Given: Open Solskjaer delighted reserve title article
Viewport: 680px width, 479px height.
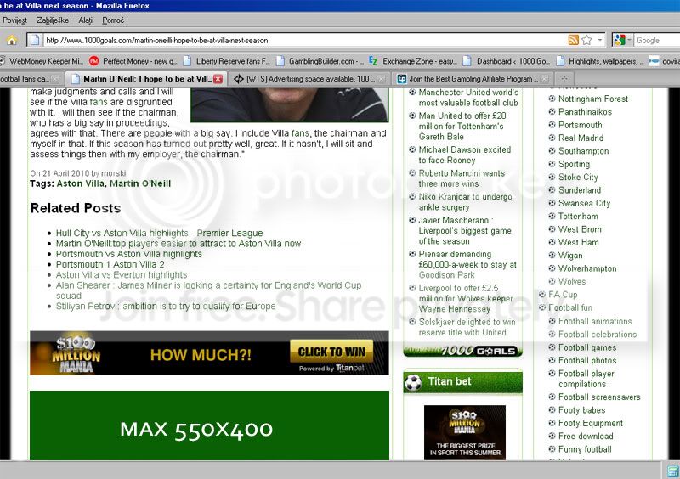Looking at the screenshot, I should click(x=467, y=327).
